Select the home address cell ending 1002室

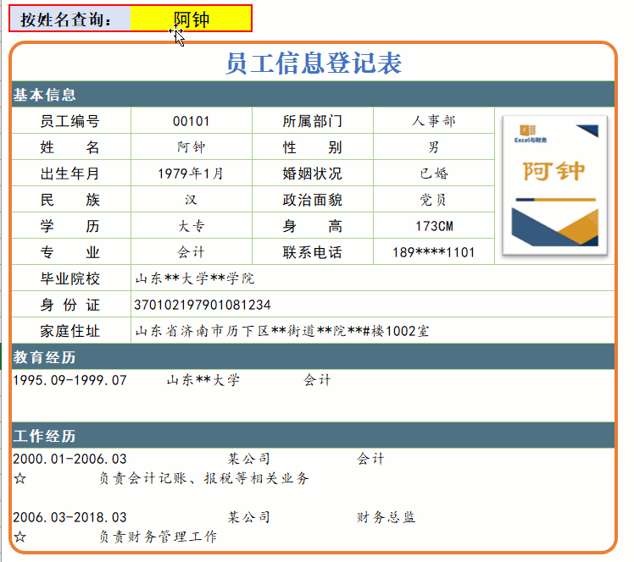pos(373,331)
